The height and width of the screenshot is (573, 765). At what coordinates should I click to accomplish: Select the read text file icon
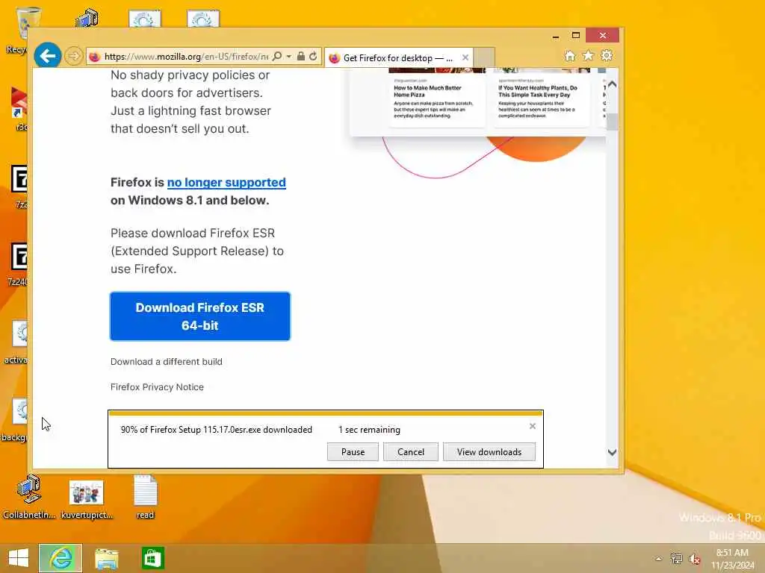click(x=145, y=497)
